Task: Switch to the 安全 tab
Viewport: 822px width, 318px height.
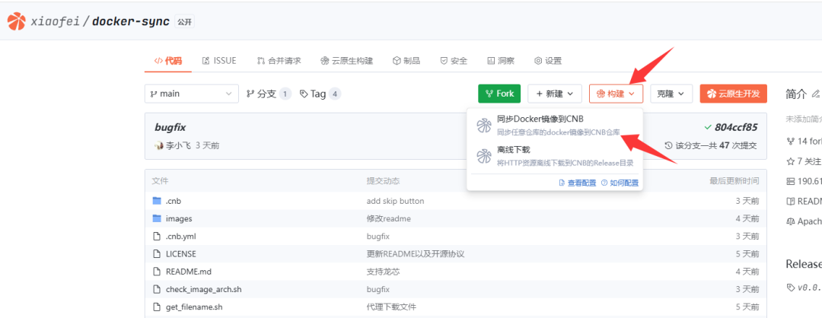Action: pyautogui.click(x=454, y=61)
